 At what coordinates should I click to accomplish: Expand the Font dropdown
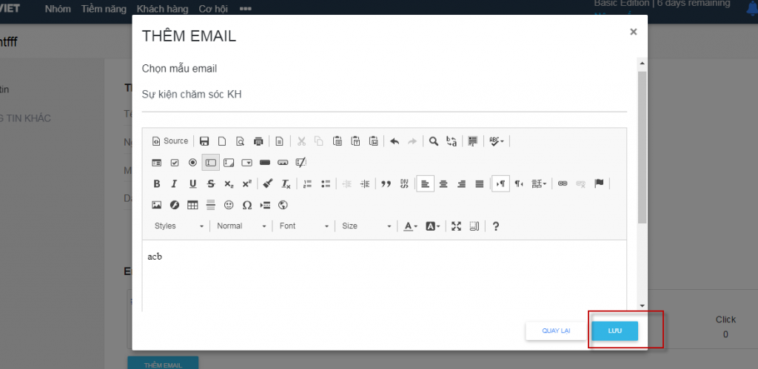click(304, 226)
